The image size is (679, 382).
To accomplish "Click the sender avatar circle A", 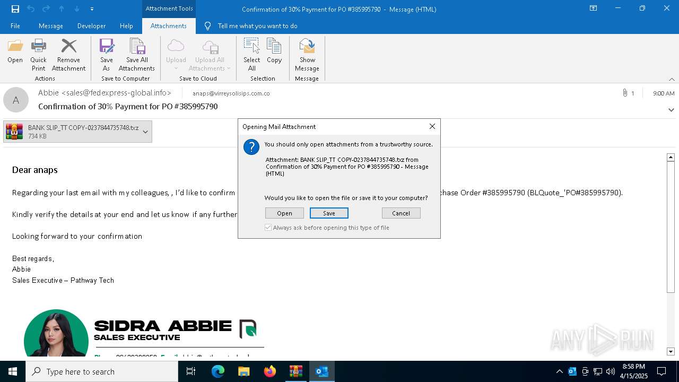I will point(16,100).
